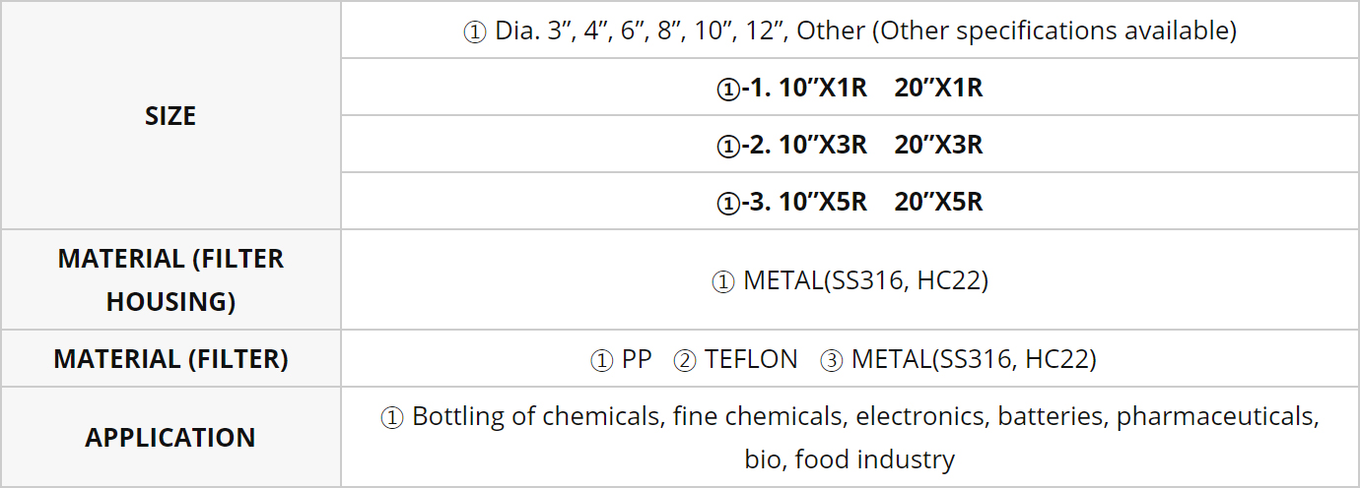Click the 20"X1R size option
Screen dimensions: 1360x488
[x=939, y=88]
